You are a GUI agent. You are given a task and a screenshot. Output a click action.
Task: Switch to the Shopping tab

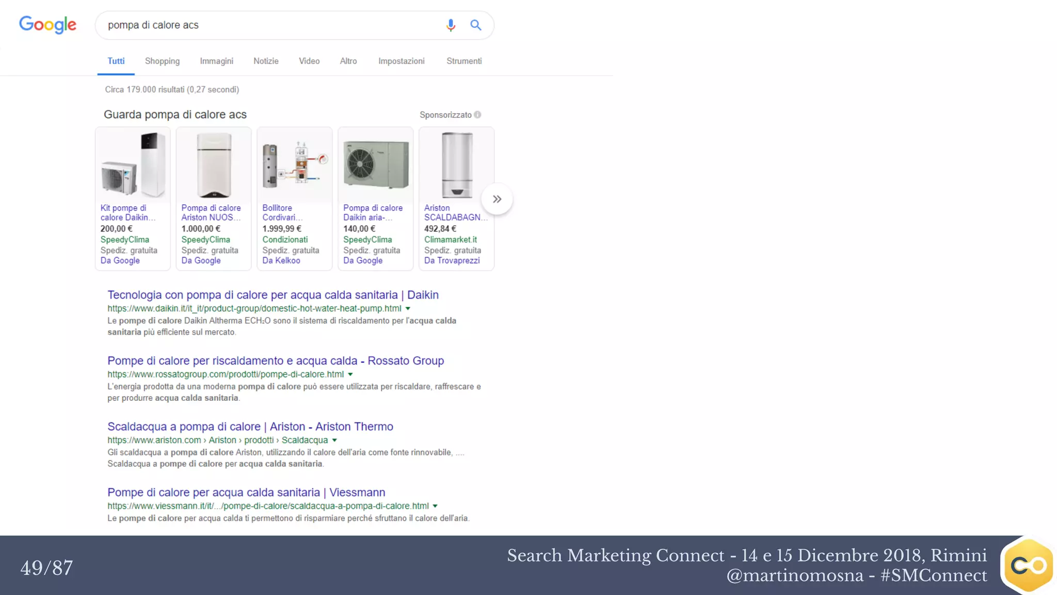162,61
